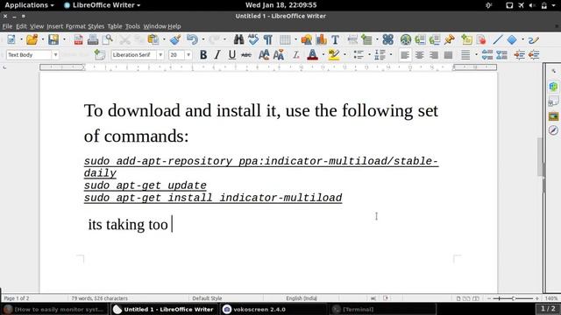Screen dimensions: 561x315
Task: Open the Font Name dropdown arrow
Action: click(160, 54)
